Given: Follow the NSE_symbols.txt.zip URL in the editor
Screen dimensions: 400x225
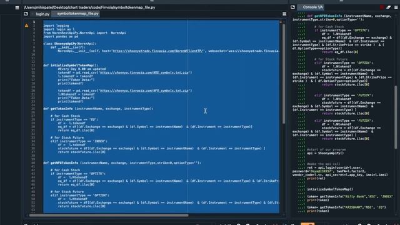Looking at the screenshot, I should 144,72.
